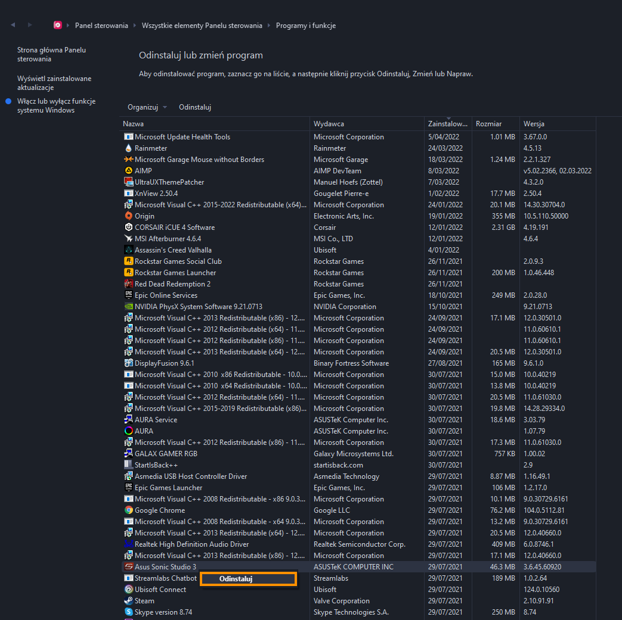Click the Steam icon

click(128, 600)
